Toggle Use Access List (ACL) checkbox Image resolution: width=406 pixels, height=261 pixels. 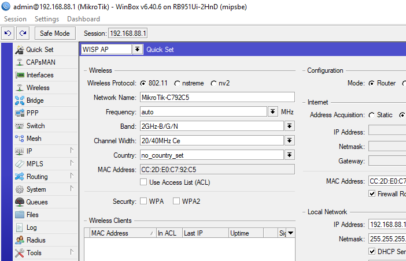point(143,182)
